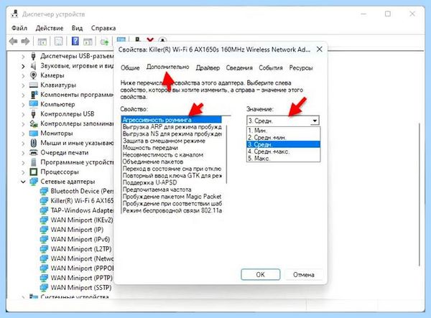Screen dimensions: 431x318
Task: Expand the Процессоры tree node
Action: tap(24, 172)
